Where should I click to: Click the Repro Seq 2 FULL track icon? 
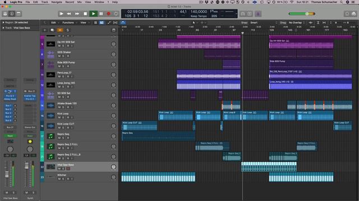coord(50,146)
